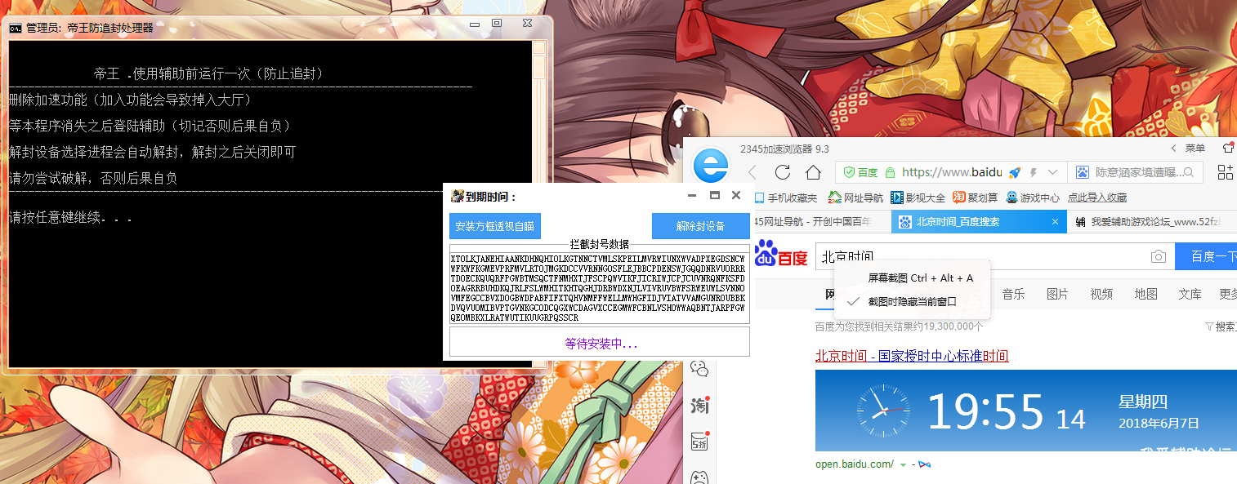The image size is (1237, 484).
Task: Switch to Baidu 音乐 tab
Action: pyautogui.click(x=1013, y=294)
